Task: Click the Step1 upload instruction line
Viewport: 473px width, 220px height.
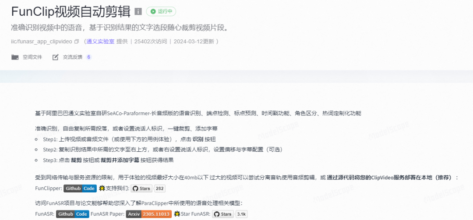Action: coord(129,139)
